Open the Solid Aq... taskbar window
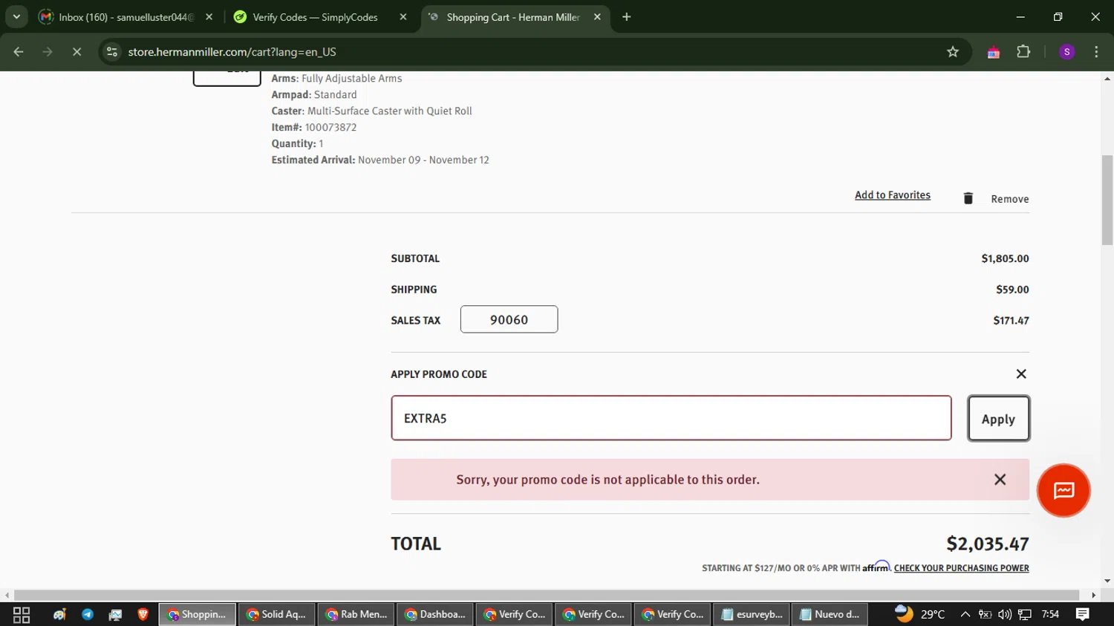 click(277, 614)
